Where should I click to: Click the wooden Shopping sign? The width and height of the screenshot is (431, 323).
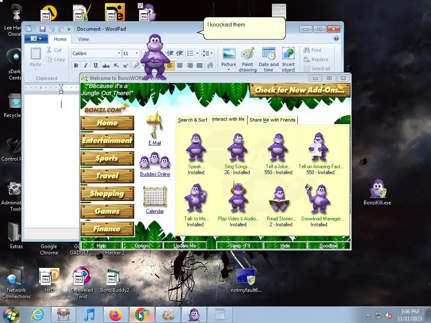pyautogui.click(x=107, y=193)
